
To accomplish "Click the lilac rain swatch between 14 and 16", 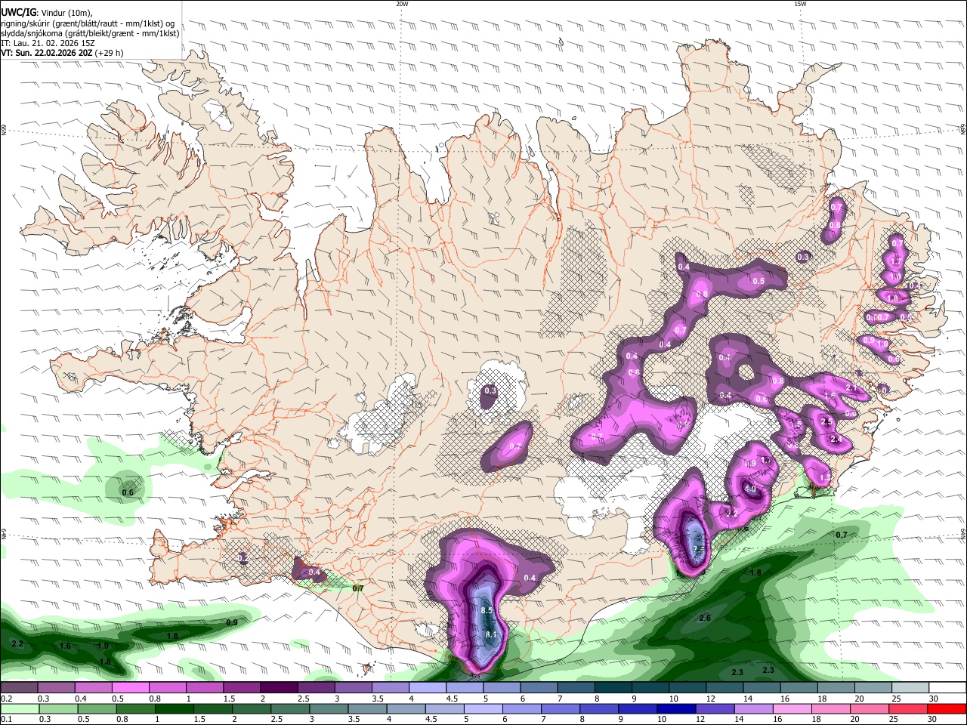I will point(754,709).
